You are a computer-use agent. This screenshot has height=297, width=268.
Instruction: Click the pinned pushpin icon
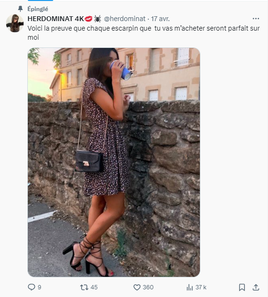(20, 9)
